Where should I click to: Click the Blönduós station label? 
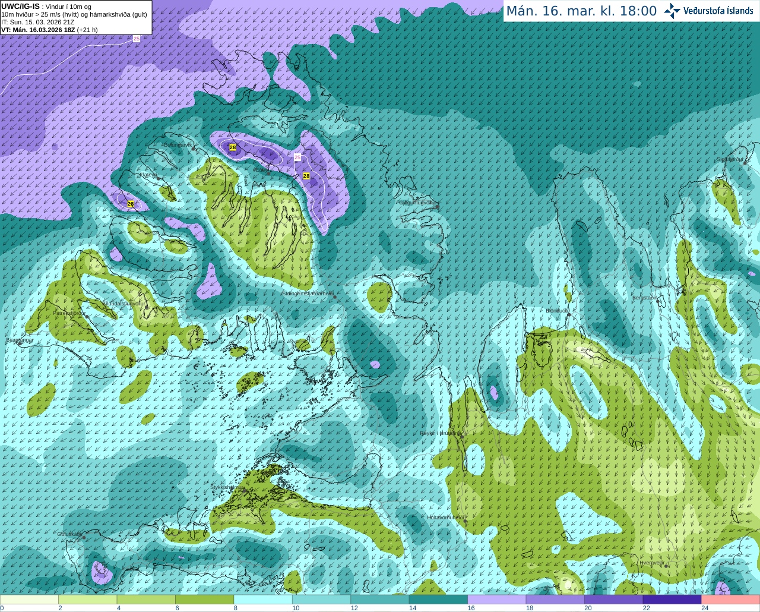(x=557, y=311)
